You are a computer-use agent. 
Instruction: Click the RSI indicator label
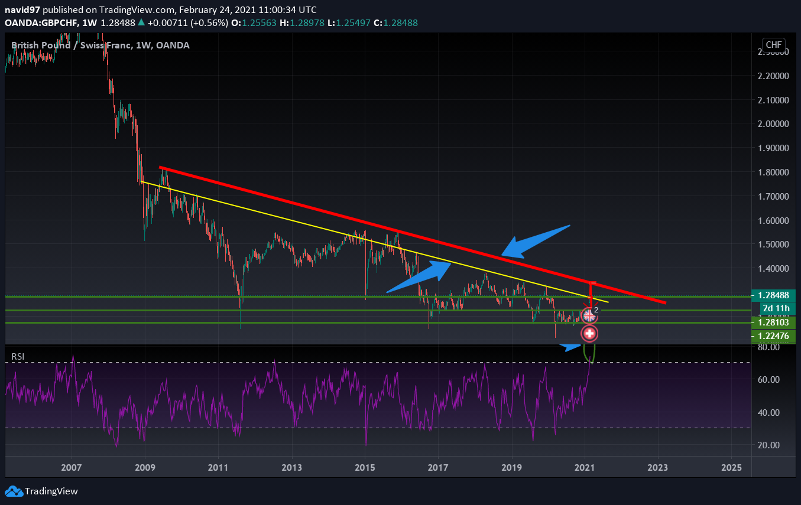tap(18, 356)
